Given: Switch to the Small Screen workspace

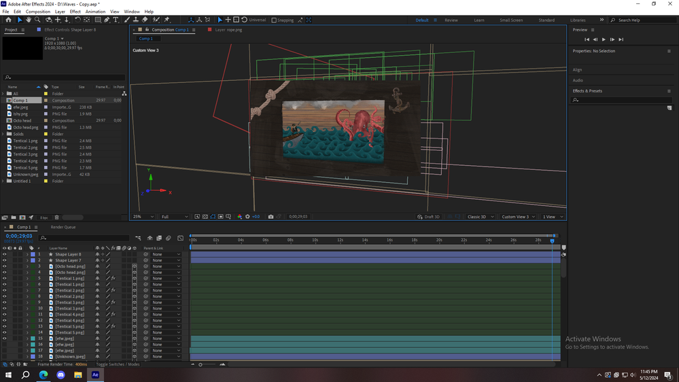Looking at the screenshot, I should [x=511, y=20].
